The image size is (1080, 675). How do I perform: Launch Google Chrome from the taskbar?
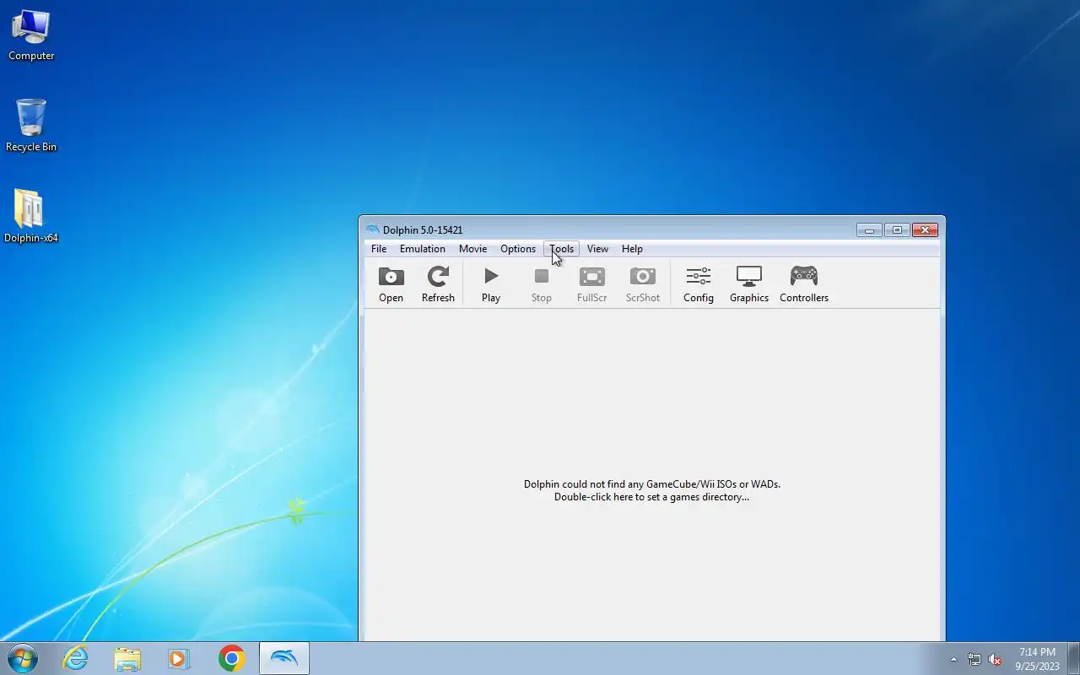point(231,658)
